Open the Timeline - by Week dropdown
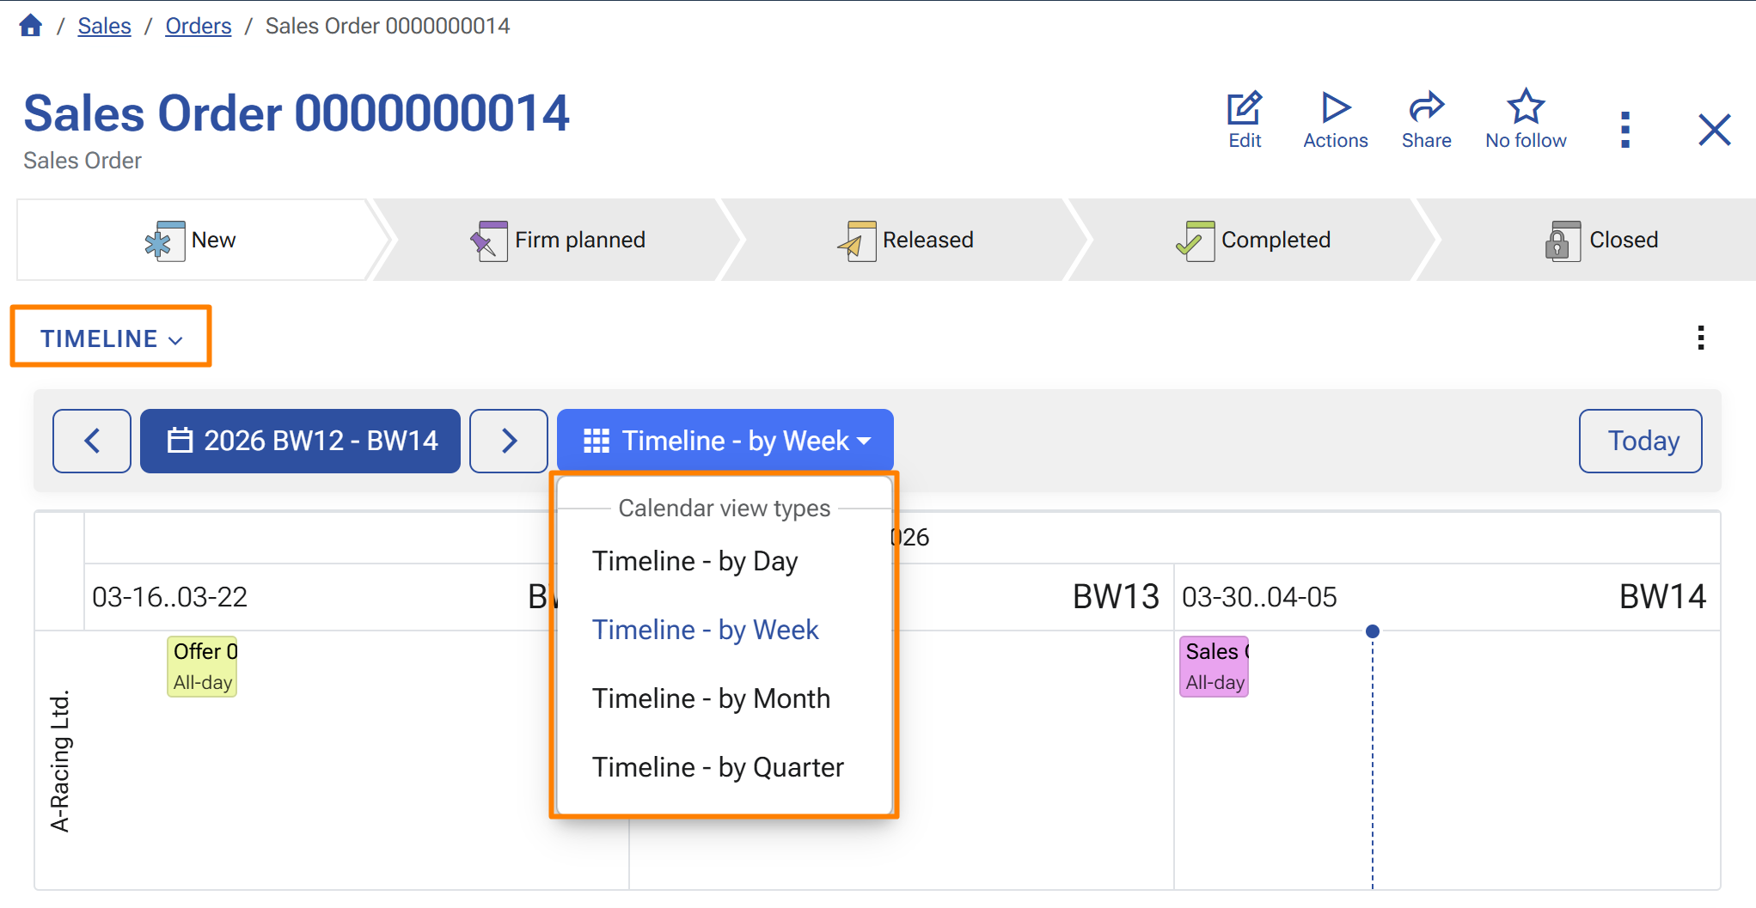The width and height of the screenshot is (1756, 908). [x=724, y=441]
